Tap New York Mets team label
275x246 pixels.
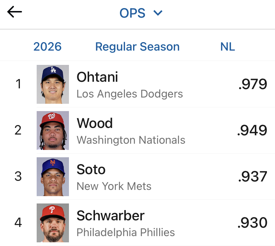click(114, 186)
